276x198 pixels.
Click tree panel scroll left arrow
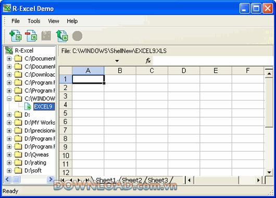click(x=8, y=179)
